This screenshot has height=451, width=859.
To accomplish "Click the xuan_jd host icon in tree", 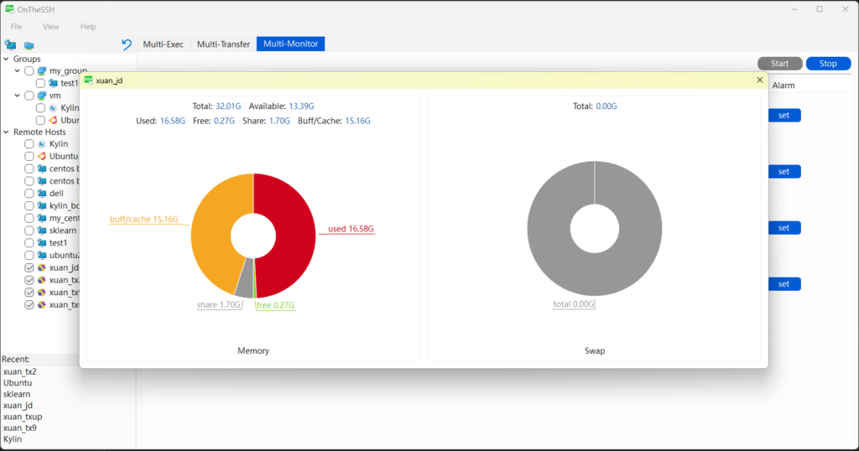I will pos(41,268).
